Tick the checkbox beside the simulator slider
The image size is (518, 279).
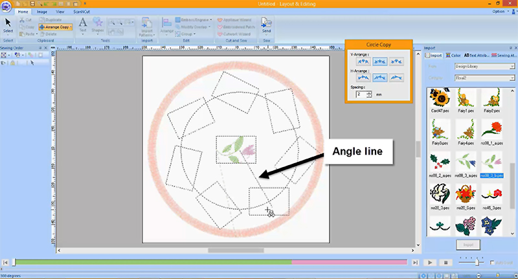pyautogui.click(x=493, y=262)
